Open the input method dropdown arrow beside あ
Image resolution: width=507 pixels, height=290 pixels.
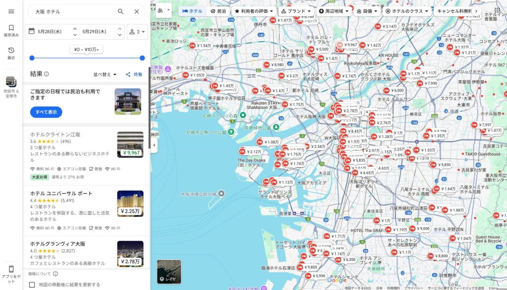[x=168, y=10]
